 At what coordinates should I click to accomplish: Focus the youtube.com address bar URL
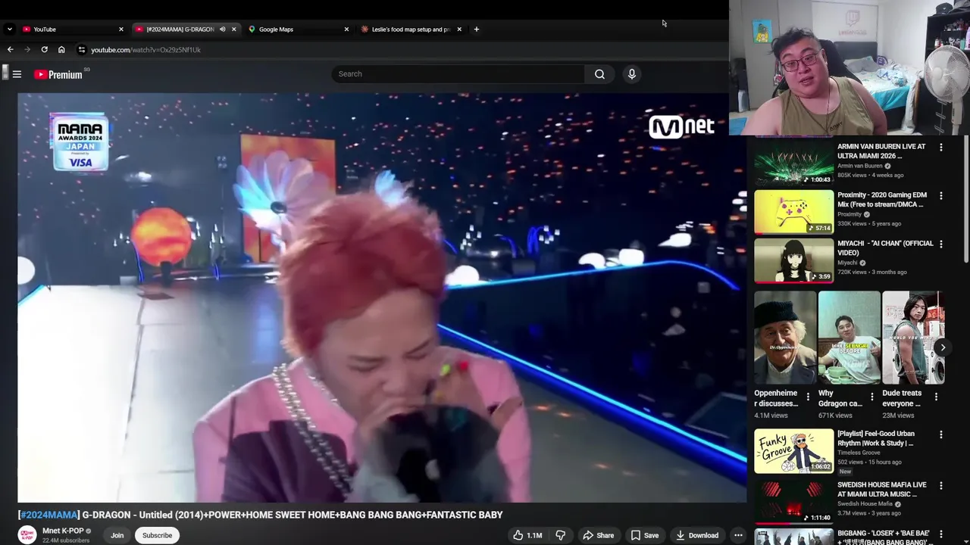pyautogui.click(x=145, y=50)
